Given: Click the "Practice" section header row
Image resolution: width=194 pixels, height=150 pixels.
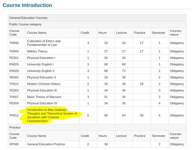Looking at the screenshot, I should pos(97,127).
